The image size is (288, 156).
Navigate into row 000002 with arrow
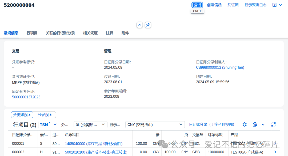275,152
